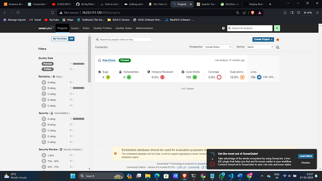Click the browser zoom magnifier icon
Image resolution: width=322 pixels, height=181 pixels.
click(x=238, y=12)
